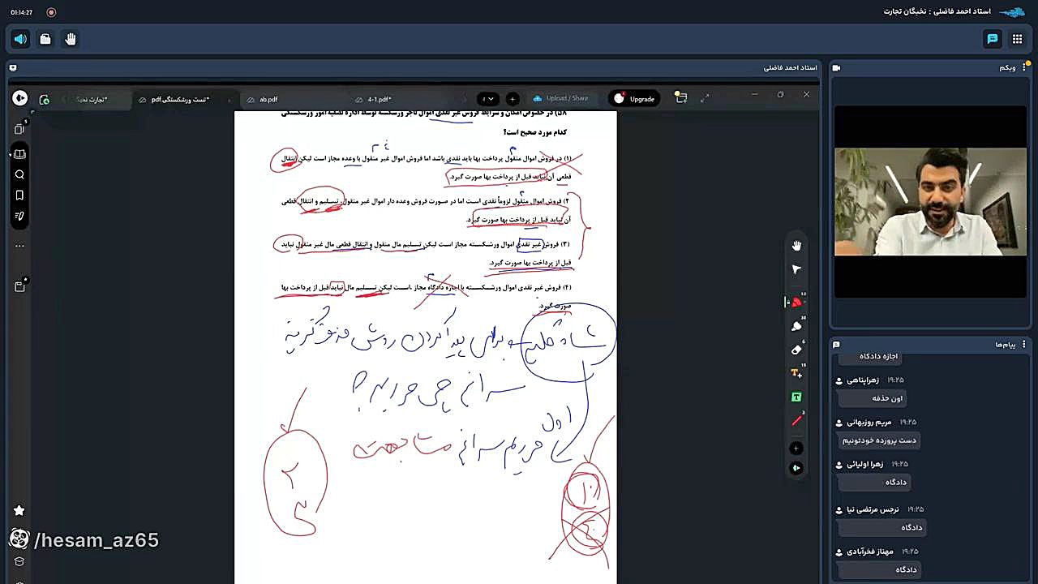Open a new tab with plus
The width and height of the screenshot is (1038, 584).
point(512,99)
